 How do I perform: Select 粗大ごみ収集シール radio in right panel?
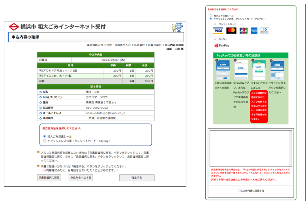point(211,15)
